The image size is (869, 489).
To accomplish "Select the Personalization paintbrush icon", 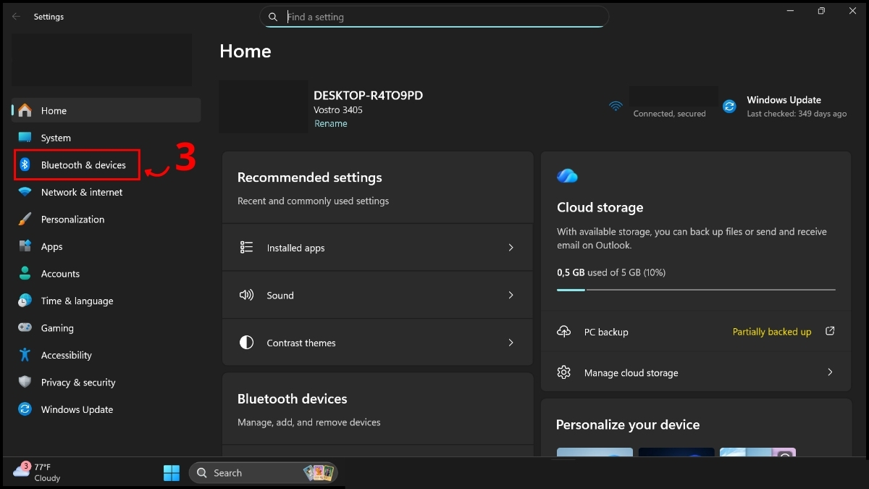I will coord(25,220).
